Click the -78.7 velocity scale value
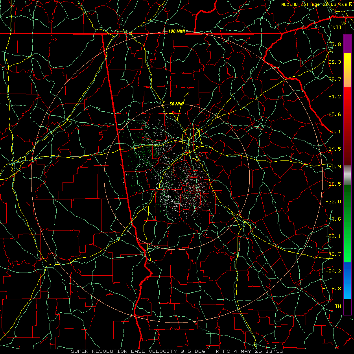The height and width of the screenshot is (354, 354). tap(333, 254)
